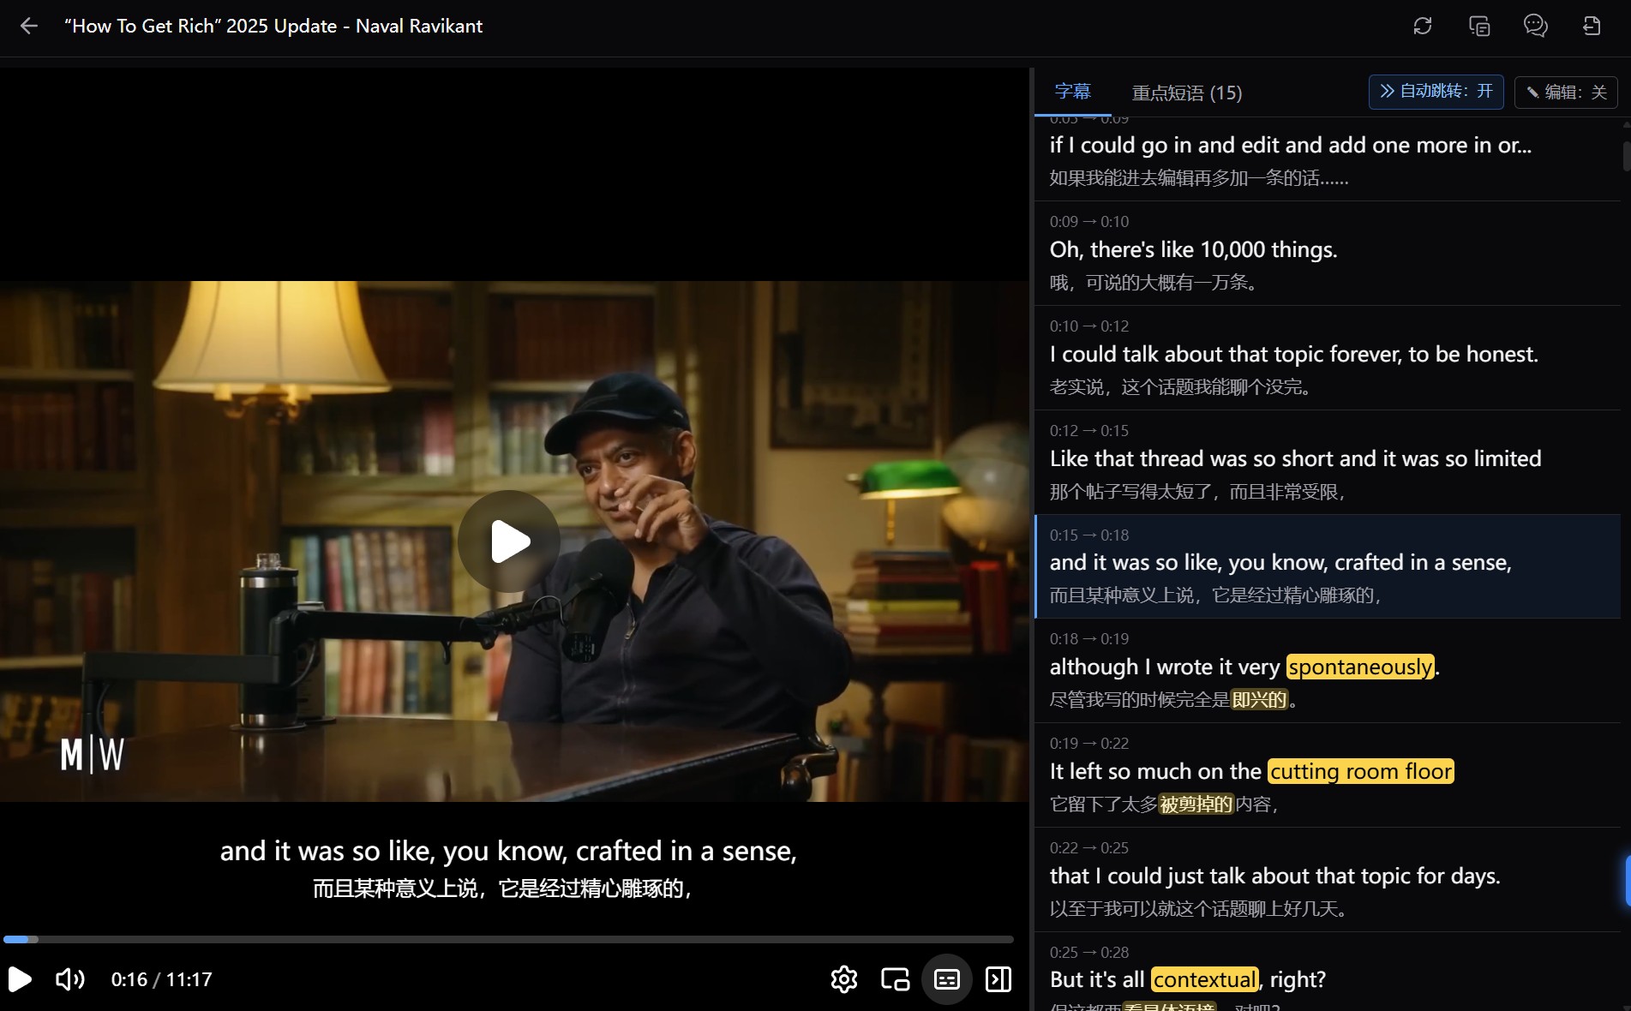This screenshot has height=1011, width=1631.
Task: Click the export/exit icon in header
Action: (x=1592, y=27)
